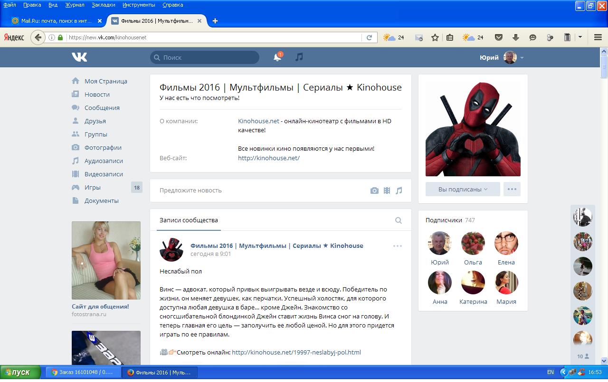Image resolution: width=608 pixels, height=382 pixels.
Task: Expand the Вы подписаны dropdown
Action: [x=463, y=189]
